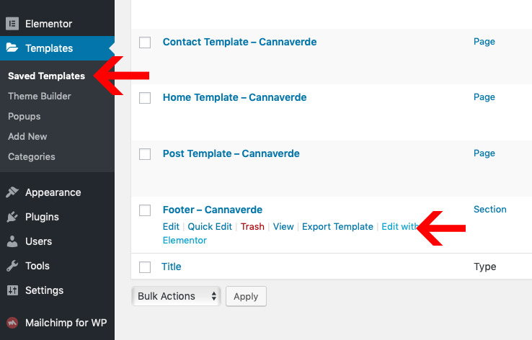Image resolution: width=532 pixels, height=340 pixels.
Task: Click the Settings sliders icon
Action: coord(12,290)
